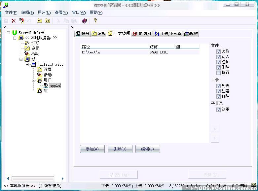Select the 许可 license key item

(35, 43)
